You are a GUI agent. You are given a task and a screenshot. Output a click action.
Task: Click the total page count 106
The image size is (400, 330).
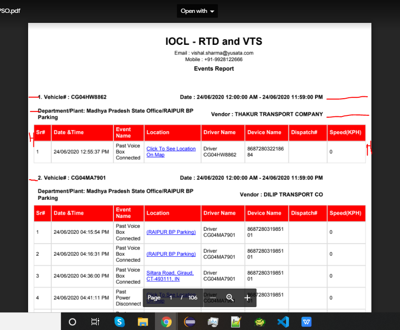pyautogui.click(x=193, y=298)
